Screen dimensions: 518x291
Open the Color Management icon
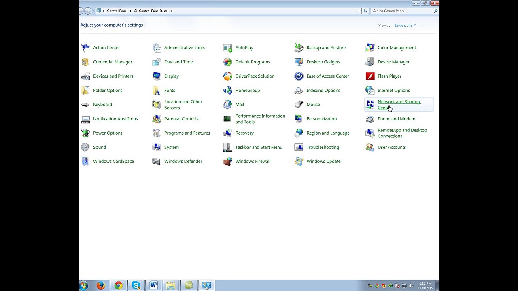click(370, 48)
